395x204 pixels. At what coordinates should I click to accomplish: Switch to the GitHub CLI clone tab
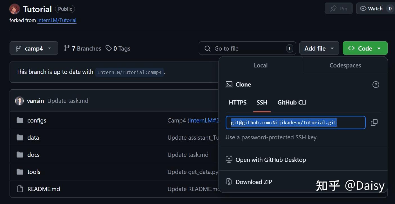click(292, 103)
